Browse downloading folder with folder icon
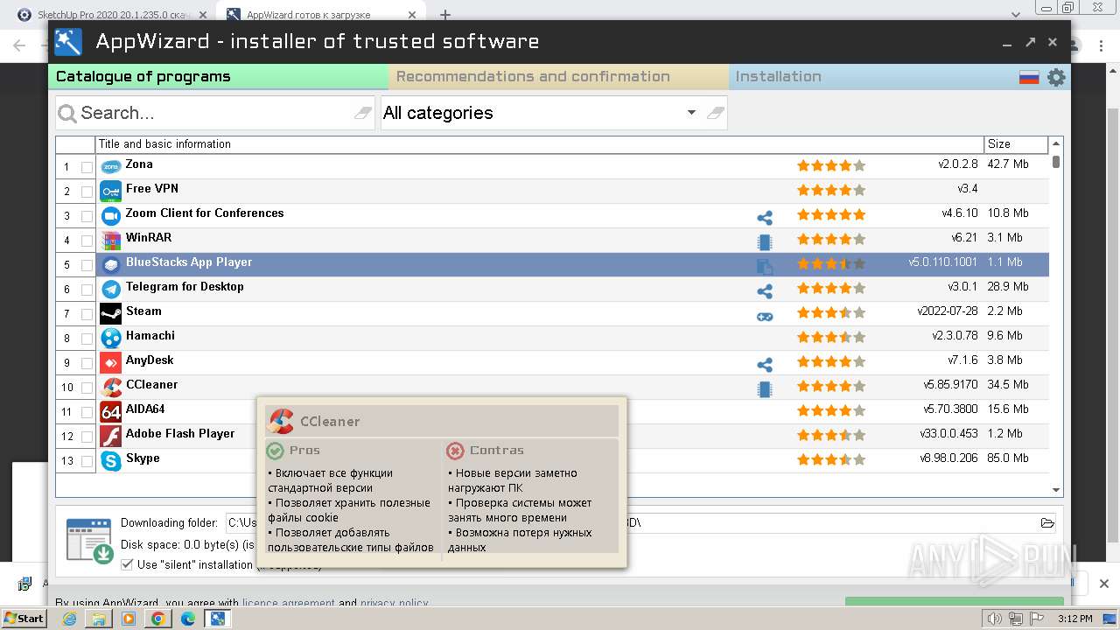 [1047, 523]
